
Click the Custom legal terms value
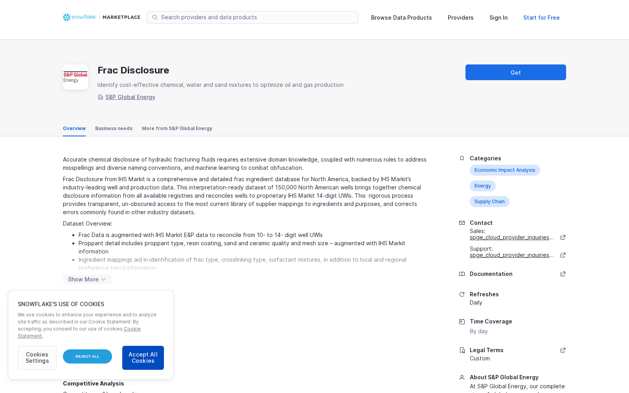pyautogui.click(x=480, y=358)
